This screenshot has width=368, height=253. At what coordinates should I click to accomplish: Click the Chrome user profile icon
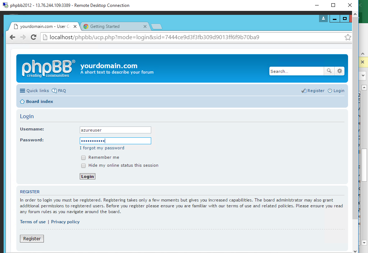pyautogui.click(x=323, y=18)
